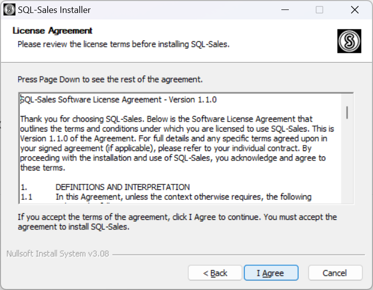Click the SQL-Sales logo in header

pos(349,41)
